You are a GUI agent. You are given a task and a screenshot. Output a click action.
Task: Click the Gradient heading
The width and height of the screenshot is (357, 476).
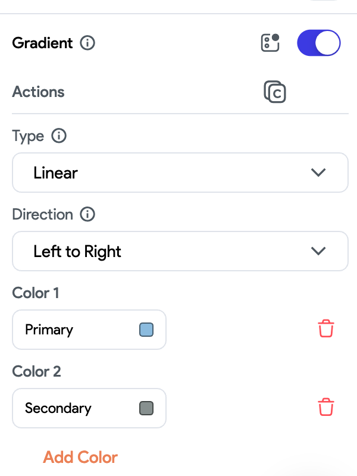[x=42, y=43]
